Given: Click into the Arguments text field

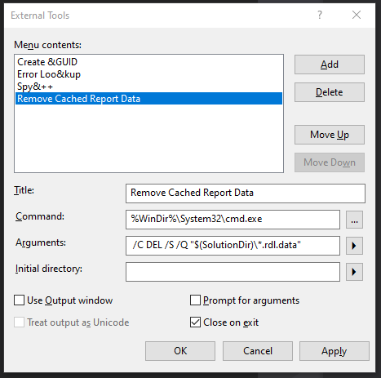Looking at the screenshot, I should tap(233, 246).
